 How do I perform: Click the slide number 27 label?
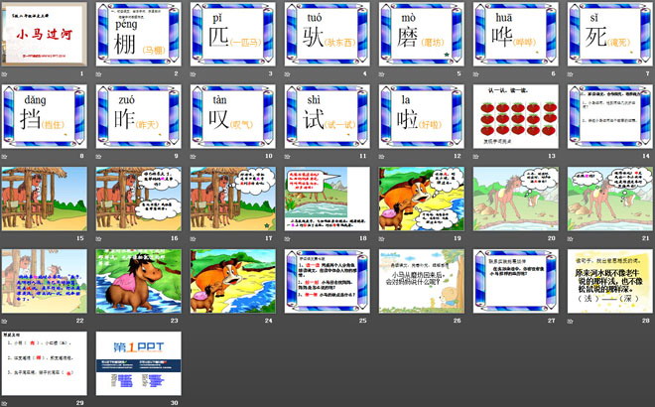click(x=552, y=321)
